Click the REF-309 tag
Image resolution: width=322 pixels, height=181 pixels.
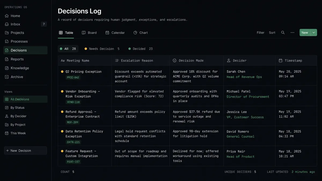point(72,122)
